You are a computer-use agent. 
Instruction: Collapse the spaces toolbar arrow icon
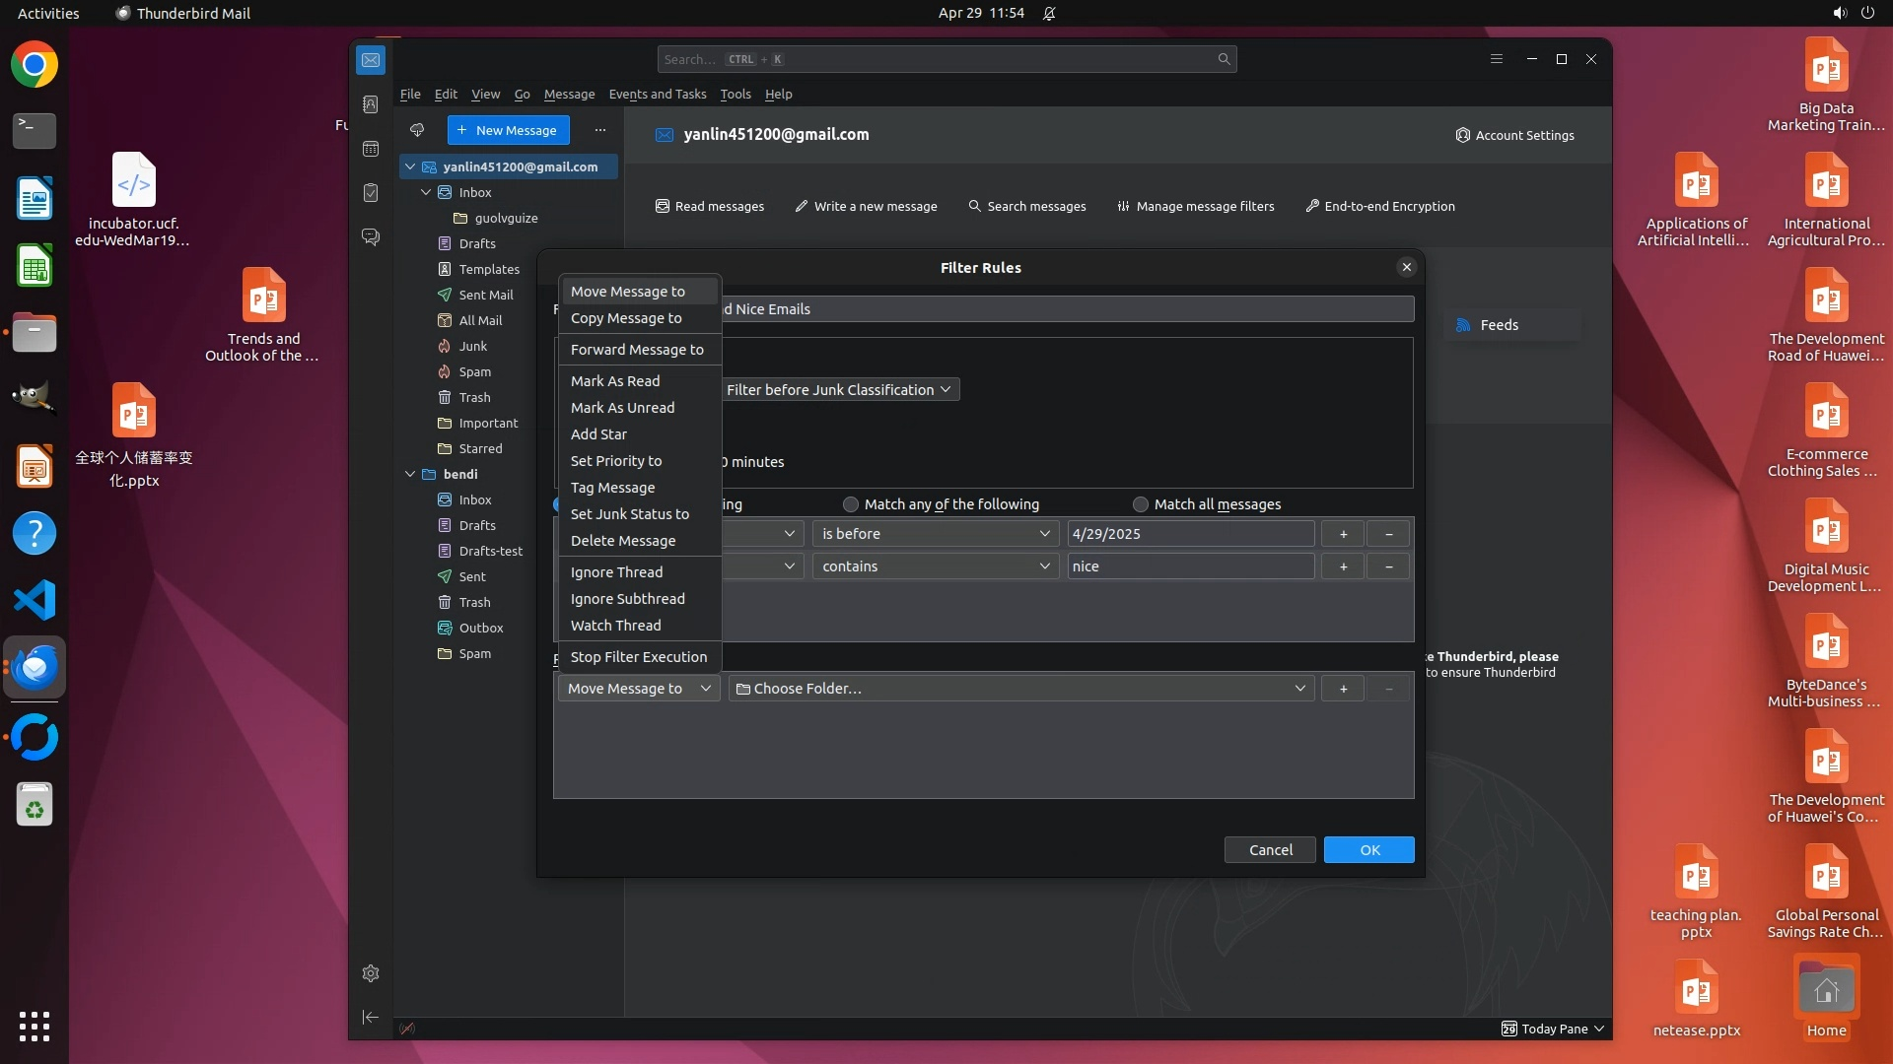(371, 1017)
